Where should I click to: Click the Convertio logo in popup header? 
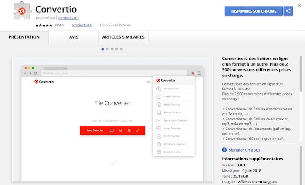pos(166,80)
